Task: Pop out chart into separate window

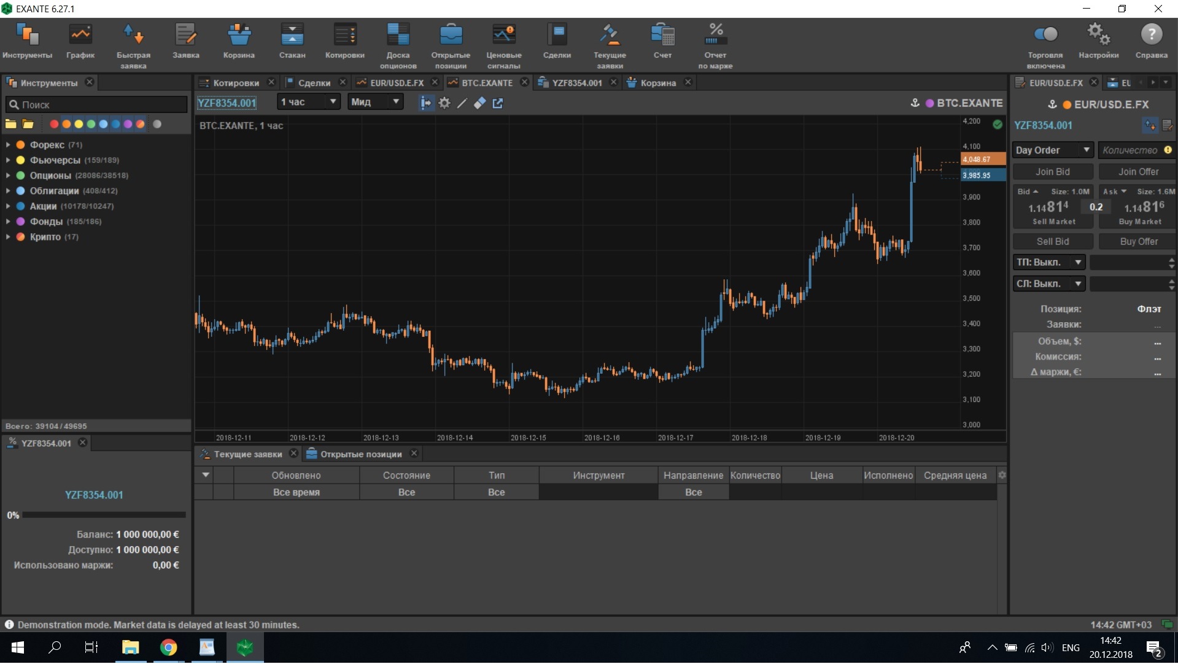Action: (x=498, y=103)
